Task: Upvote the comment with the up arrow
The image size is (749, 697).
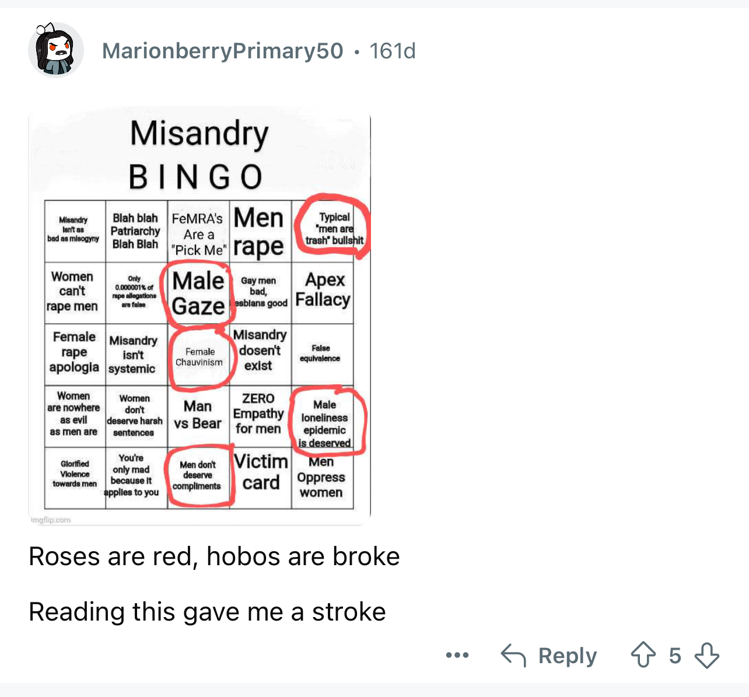Action: tap(643, 654)
